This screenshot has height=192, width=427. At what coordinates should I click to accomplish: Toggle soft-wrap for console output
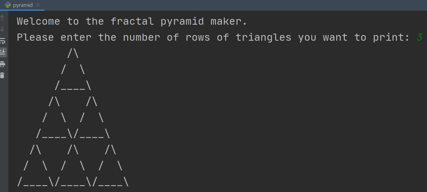(2, 41)
